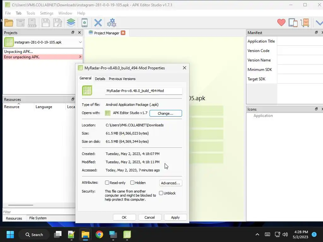Switch to the Previous Versions tab

[122, 79]
